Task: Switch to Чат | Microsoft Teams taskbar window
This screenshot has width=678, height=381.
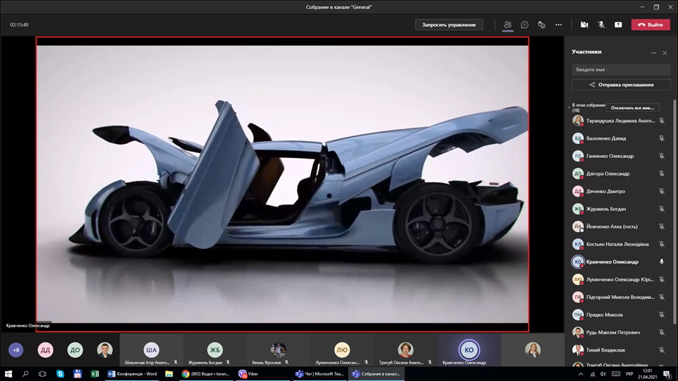Action: [320, 374]
